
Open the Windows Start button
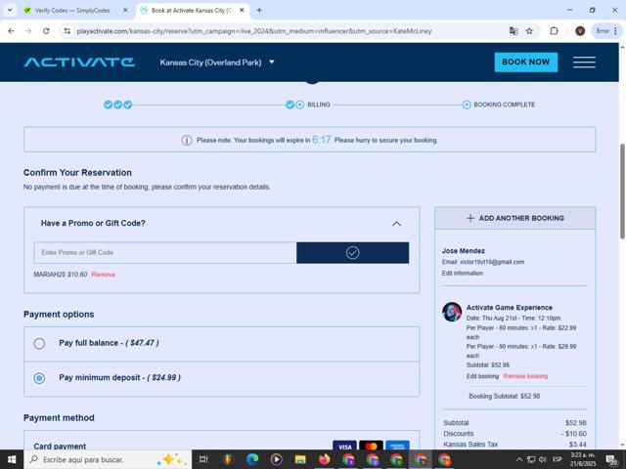[12, 459]
